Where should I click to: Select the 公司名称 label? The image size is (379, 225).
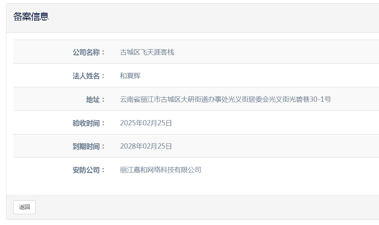coord(89,52)
